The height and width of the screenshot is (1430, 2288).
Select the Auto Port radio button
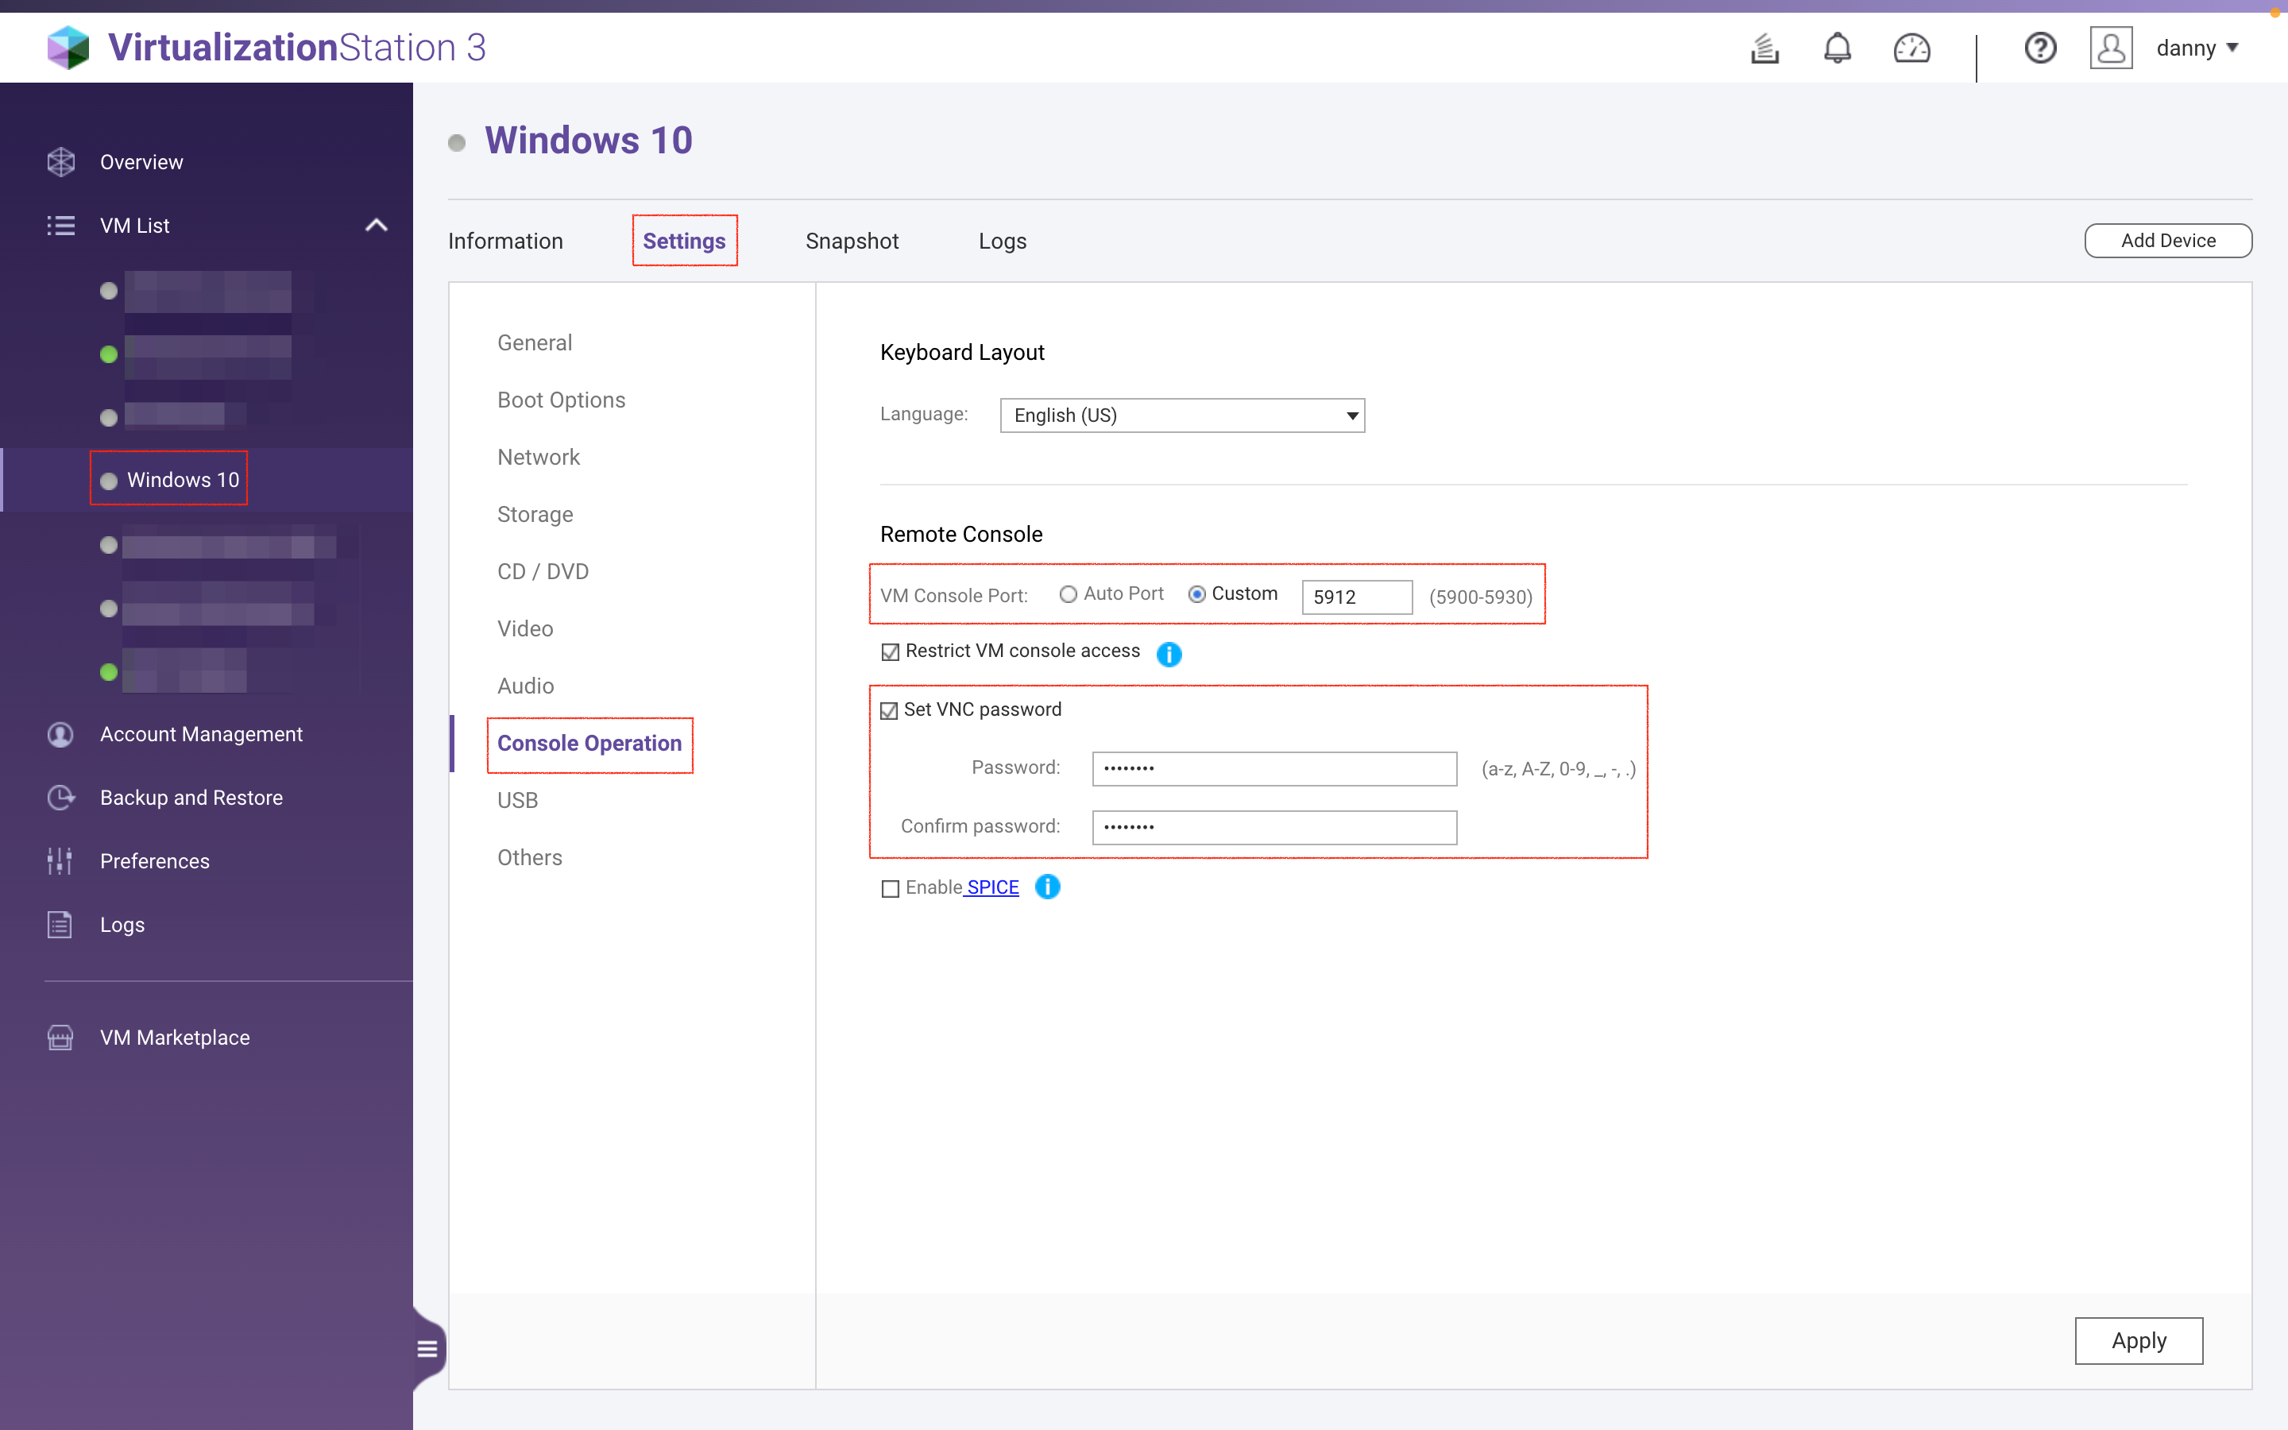click(1069, 594)
